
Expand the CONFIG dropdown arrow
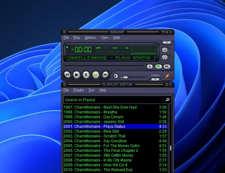point(155,79)
